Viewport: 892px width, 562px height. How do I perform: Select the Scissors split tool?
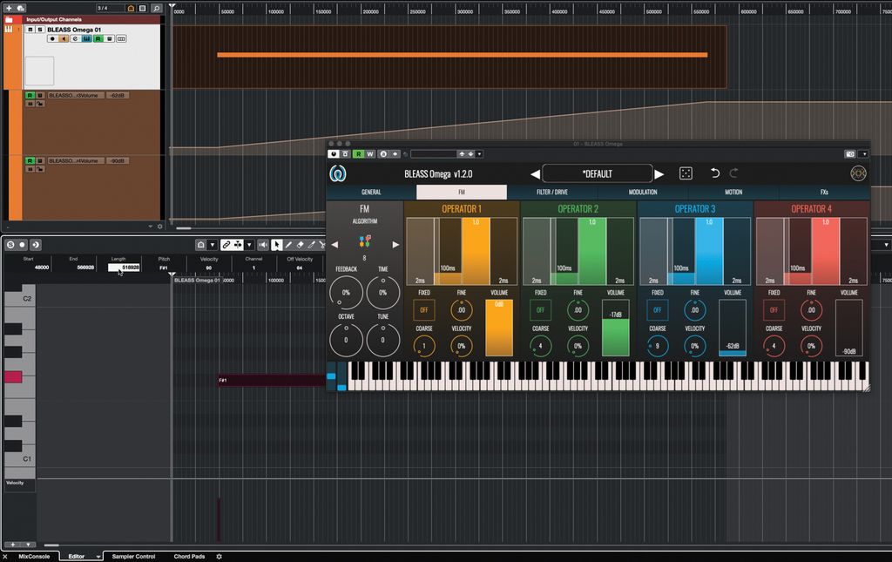[322, 246]
